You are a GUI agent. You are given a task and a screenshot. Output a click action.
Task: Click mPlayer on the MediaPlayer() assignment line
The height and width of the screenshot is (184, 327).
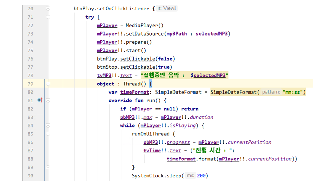tap(107, 25)
